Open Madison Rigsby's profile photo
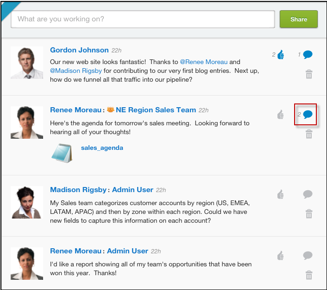Screen dimensions: 327x290 pos(27,202)
